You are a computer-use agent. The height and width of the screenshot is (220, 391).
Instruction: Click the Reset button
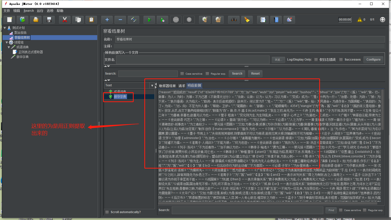pyautogui.click(x=255, y=74)
